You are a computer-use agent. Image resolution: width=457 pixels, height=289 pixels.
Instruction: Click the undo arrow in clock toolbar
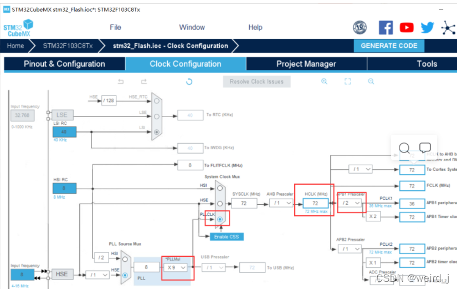coord(121,82)
